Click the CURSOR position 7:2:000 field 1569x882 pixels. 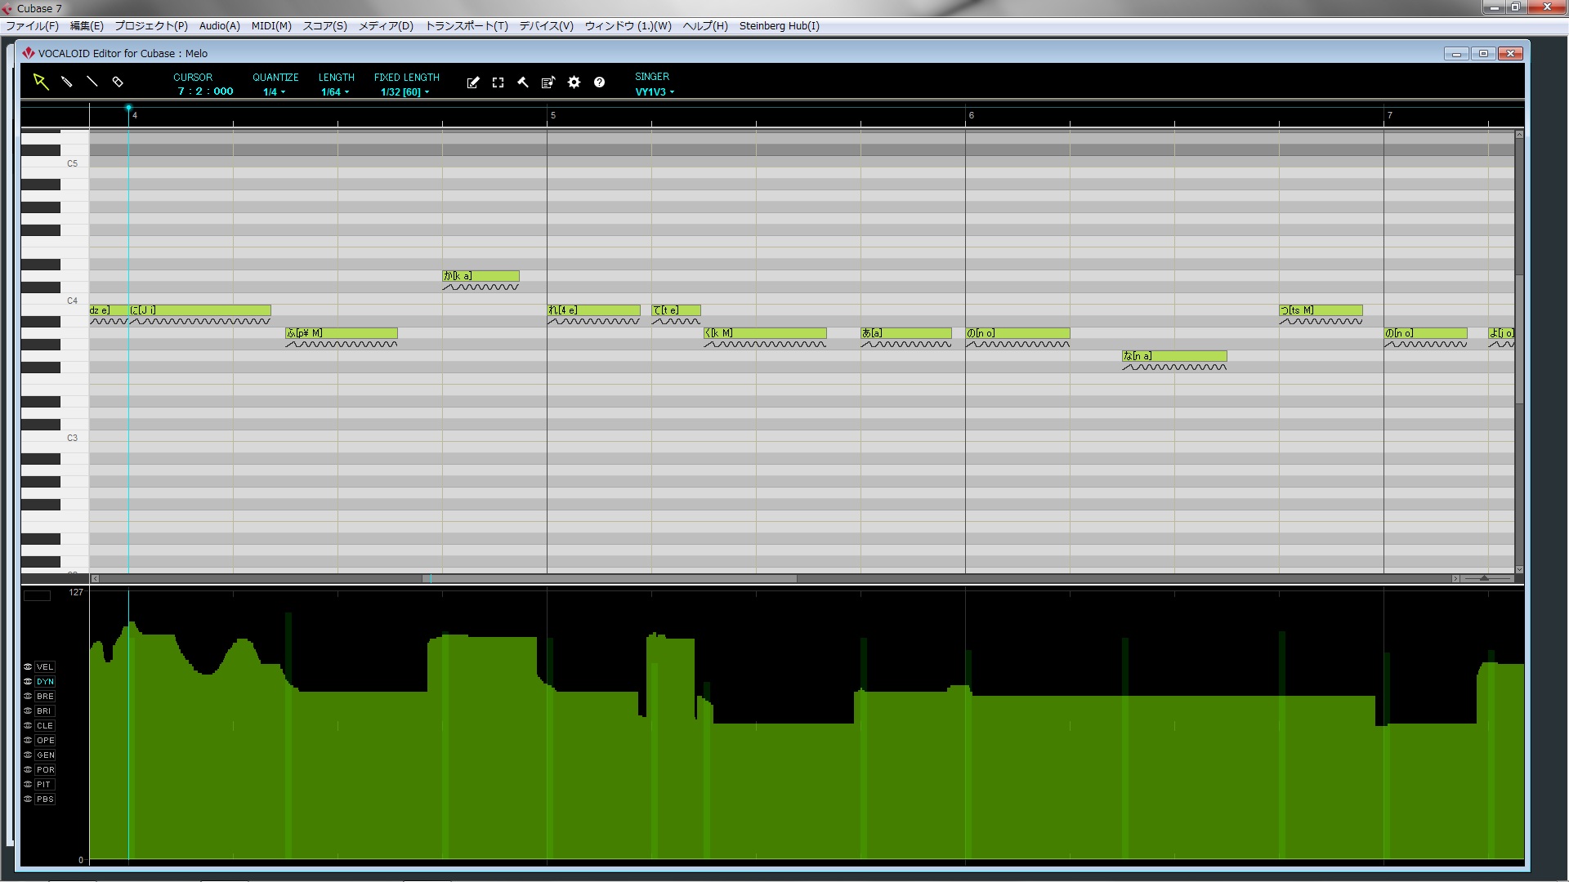pyautogui.click(x=205, y=91)
